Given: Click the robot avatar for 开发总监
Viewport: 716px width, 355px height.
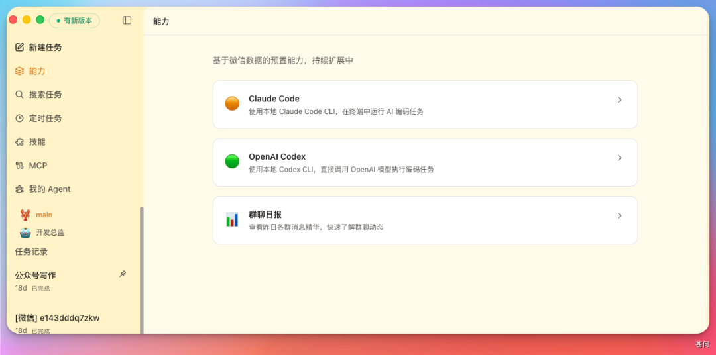Looking at the screenshot, I should click(25, 232).
